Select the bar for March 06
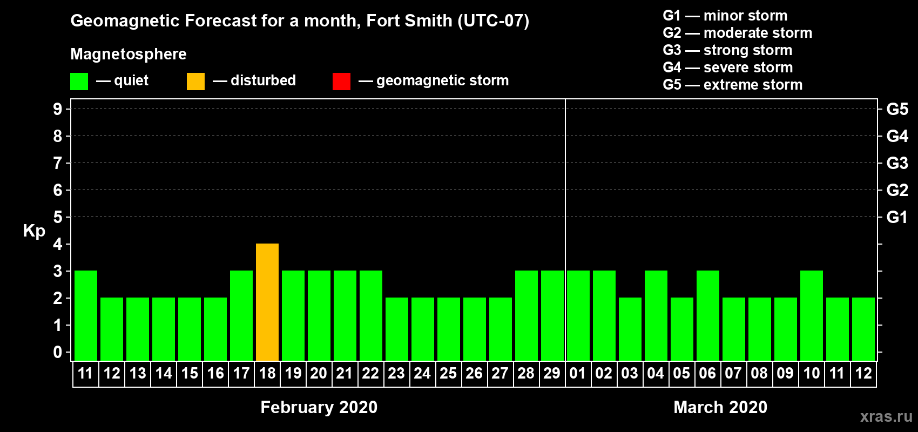This screenshot has width=918, height=432. pyautogui.click(x=708, y=315)
